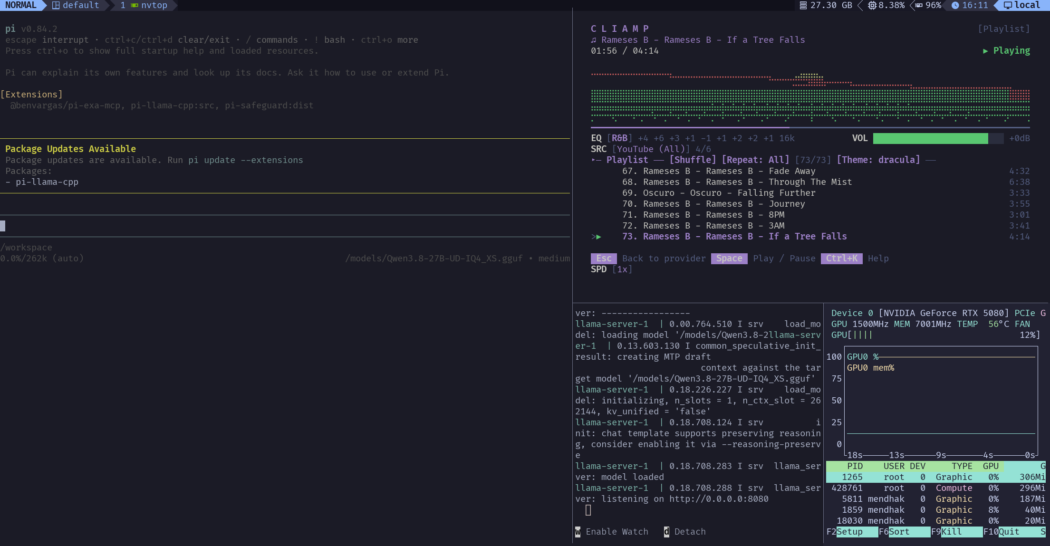
Task: Toggle the Repeat: All option
Action: 755,160
